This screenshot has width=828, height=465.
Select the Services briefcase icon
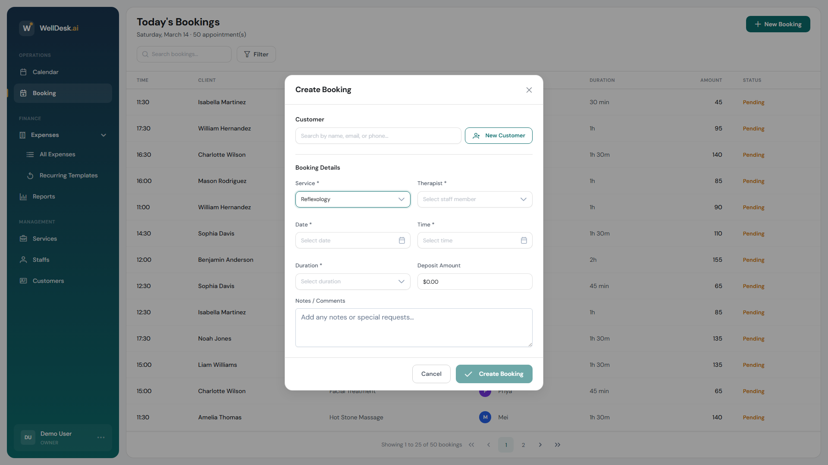[24, 239]
